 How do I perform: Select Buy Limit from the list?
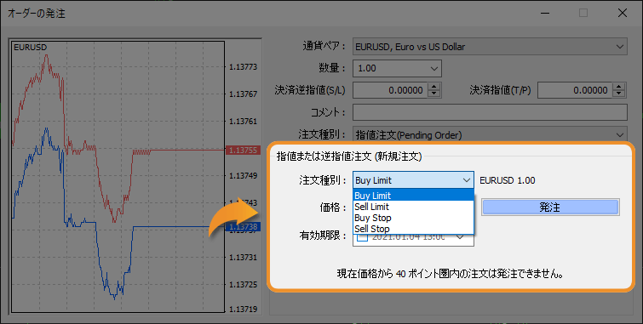tap(413, 196)
